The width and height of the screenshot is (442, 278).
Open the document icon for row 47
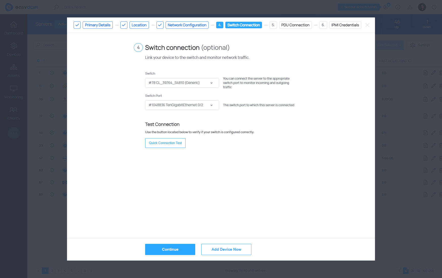[x=425, y=158]
